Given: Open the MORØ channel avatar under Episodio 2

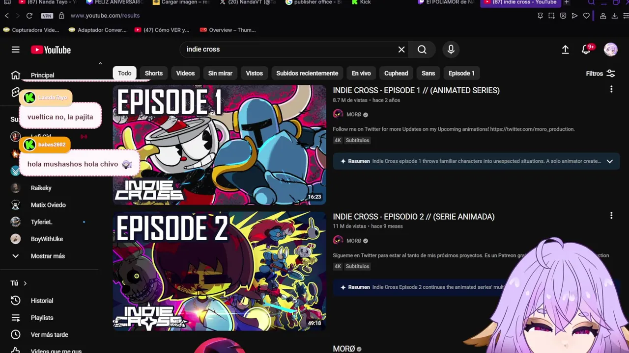Looking at the screenshot, I should pos(338,240).
